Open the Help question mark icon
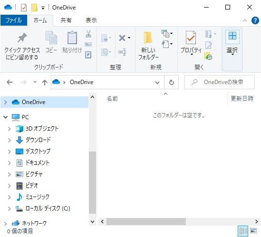The image size is (261, 237). (x=255, y=20)
